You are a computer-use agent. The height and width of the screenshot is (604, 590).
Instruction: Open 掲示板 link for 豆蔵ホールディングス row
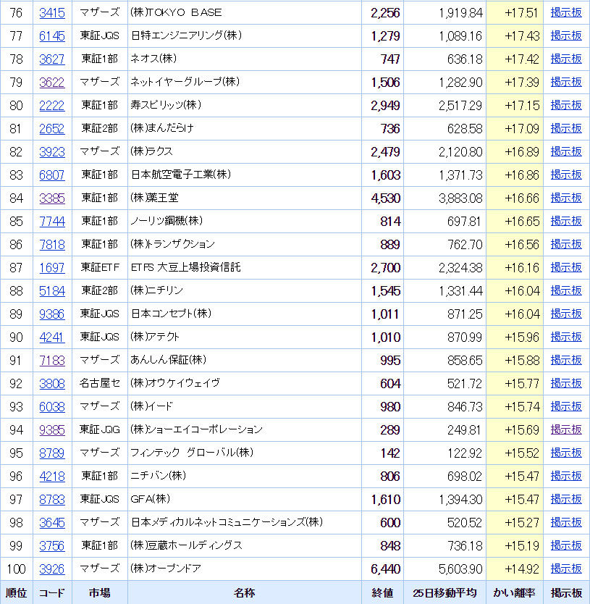566,545
